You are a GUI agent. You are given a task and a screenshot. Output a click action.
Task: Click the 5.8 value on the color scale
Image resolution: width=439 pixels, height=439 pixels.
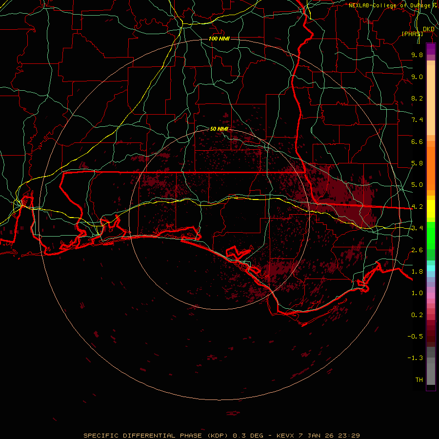coord(417,163)
